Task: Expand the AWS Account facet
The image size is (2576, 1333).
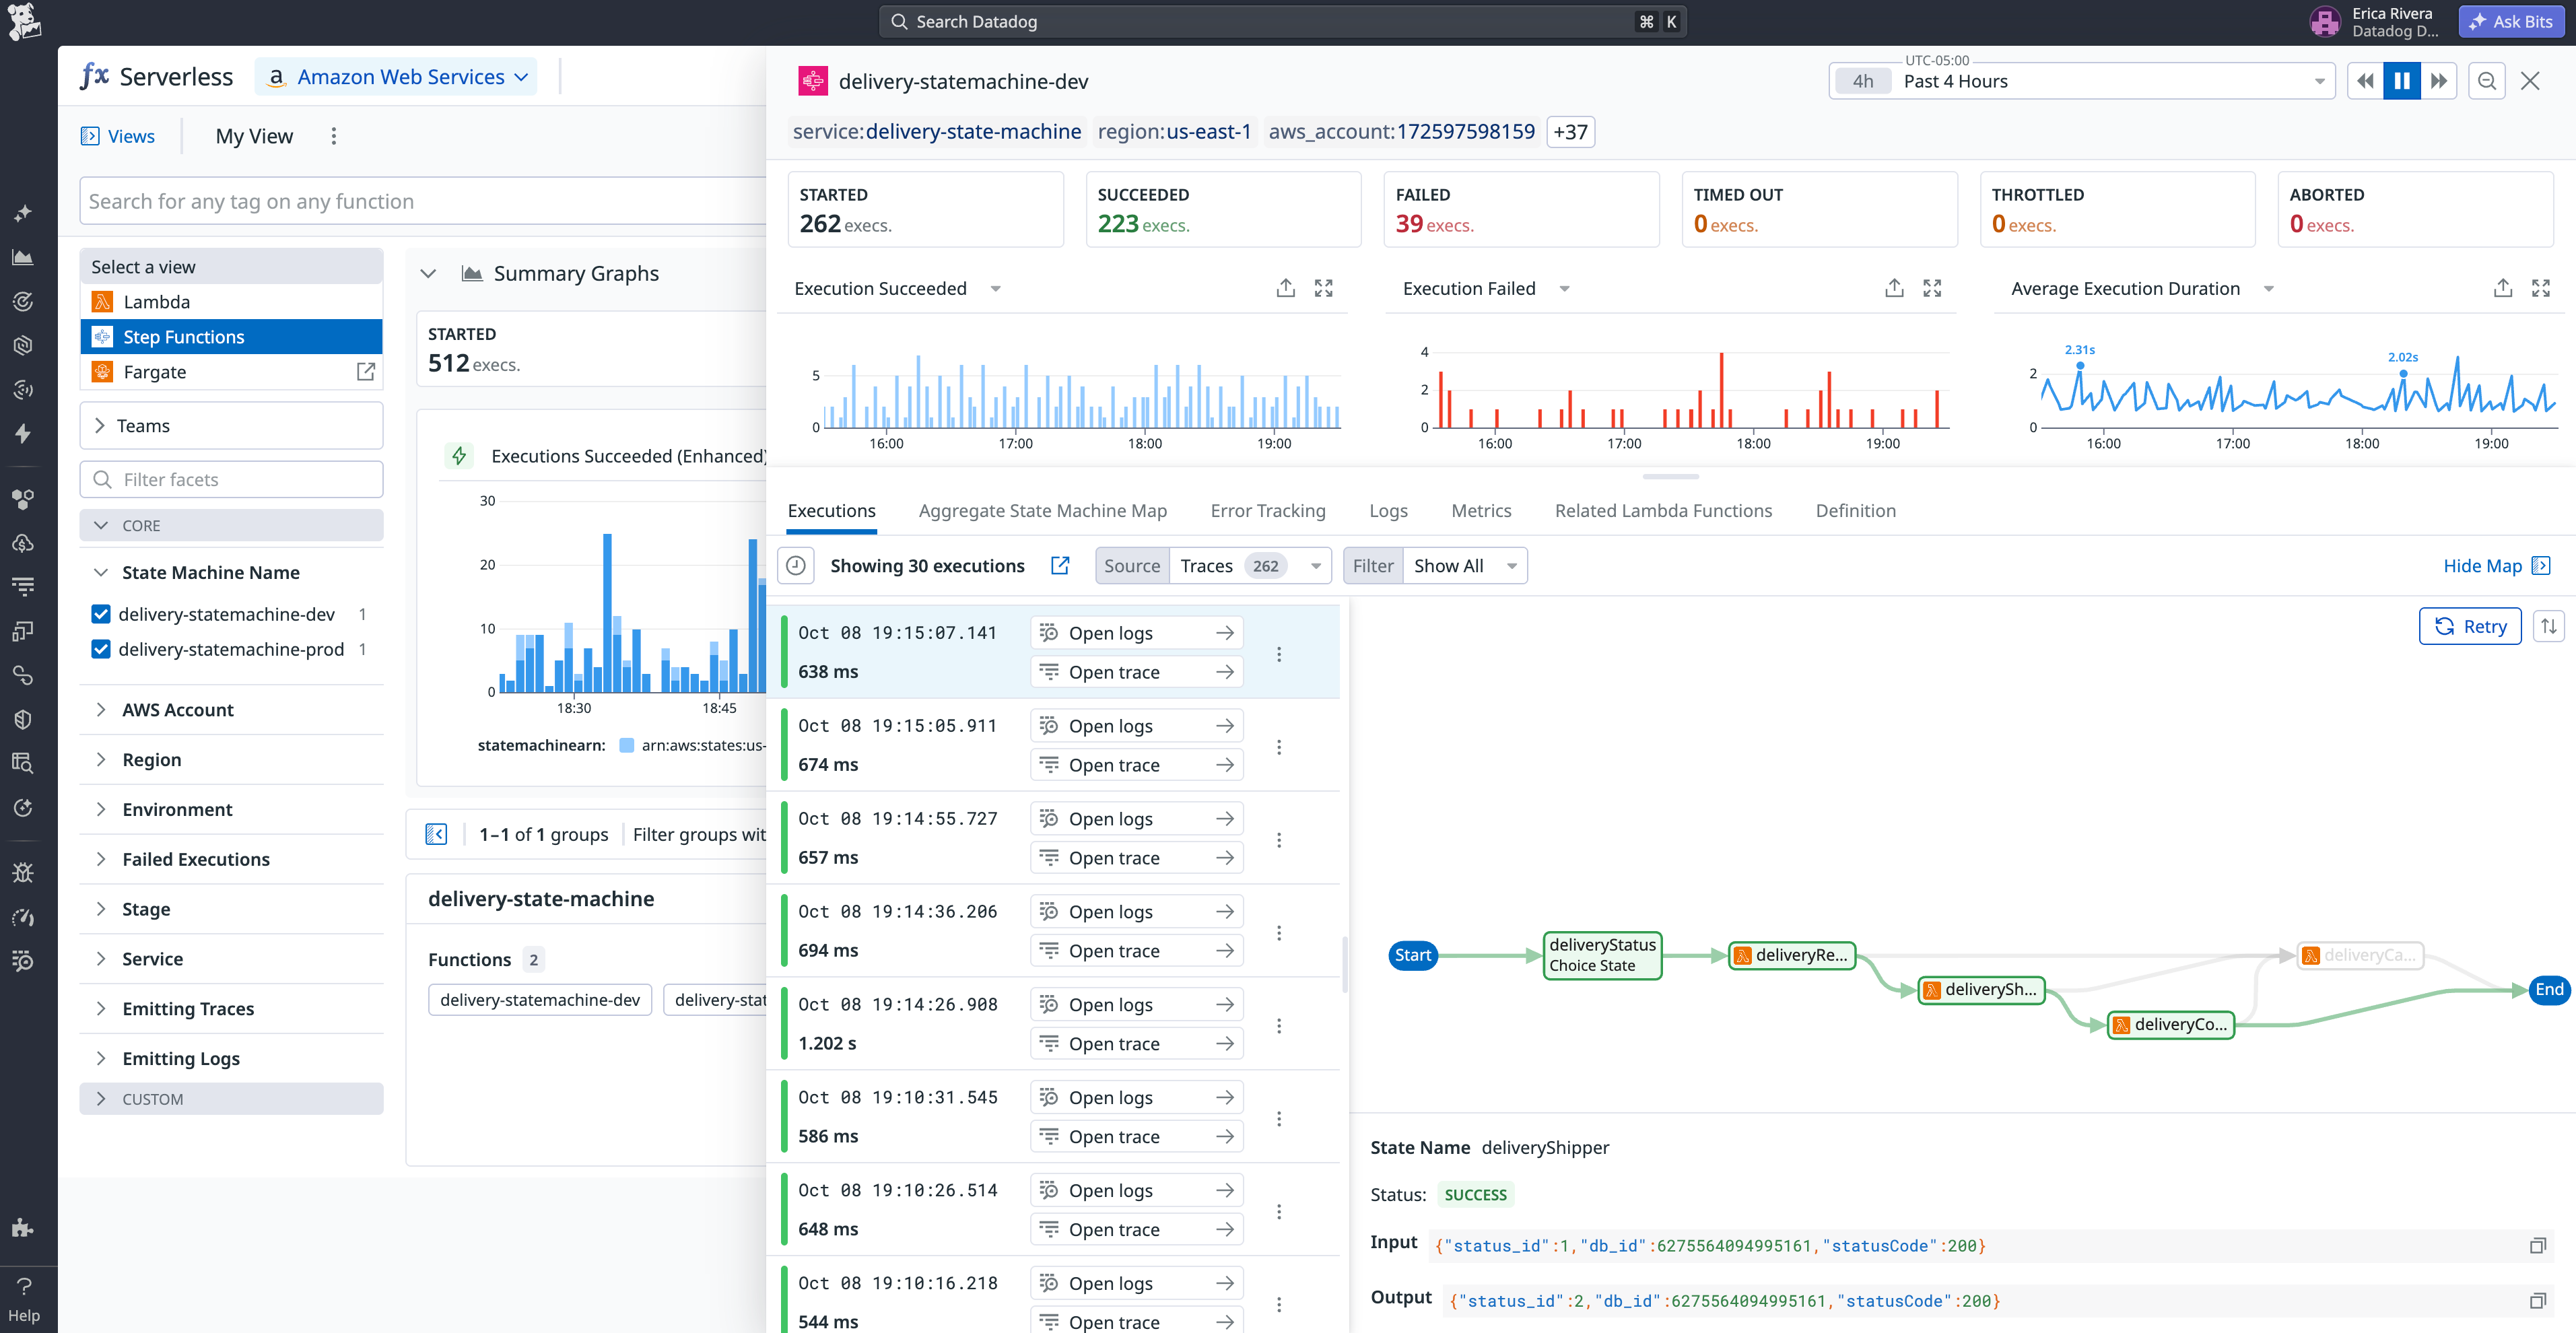Action: tap(177, 709)
